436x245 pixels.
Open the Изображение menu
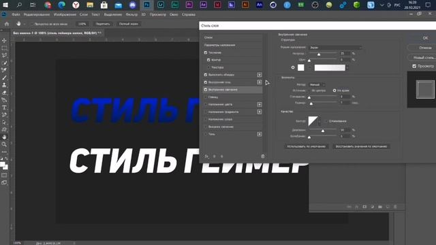click(x=65, y=14)
